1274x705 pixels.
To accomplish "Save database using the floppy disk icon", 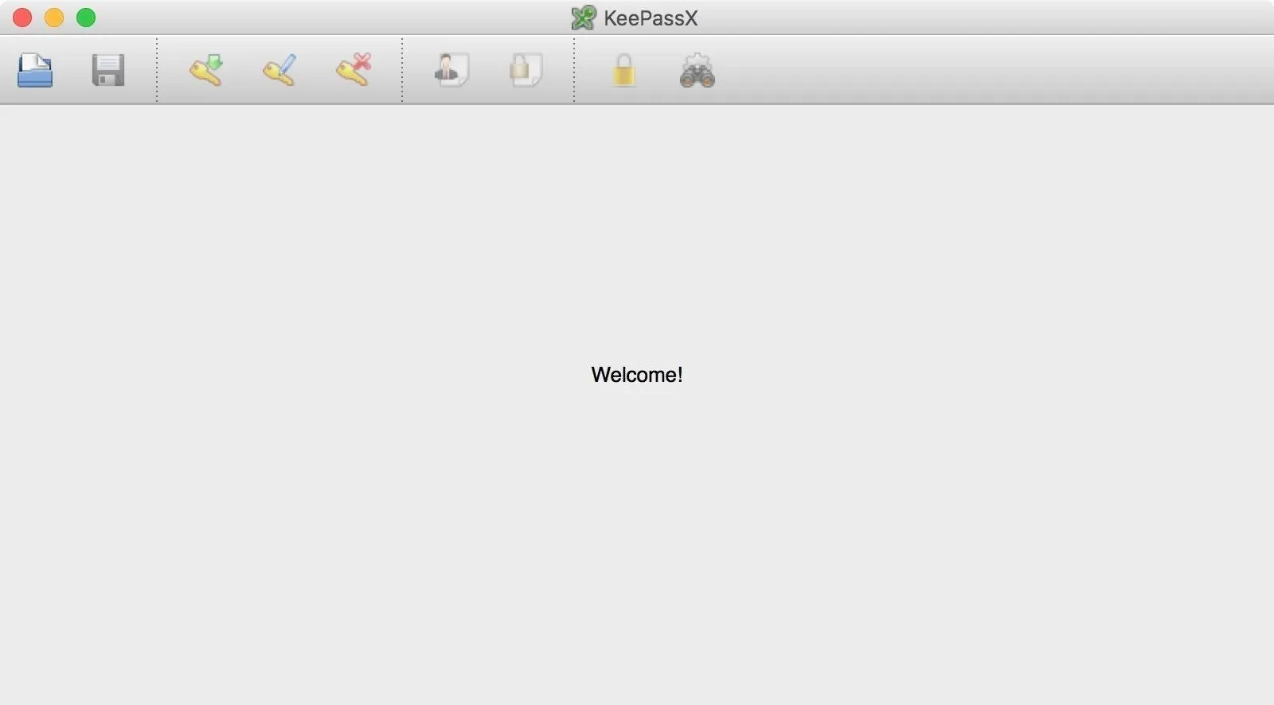I will [x=108, y=70].
